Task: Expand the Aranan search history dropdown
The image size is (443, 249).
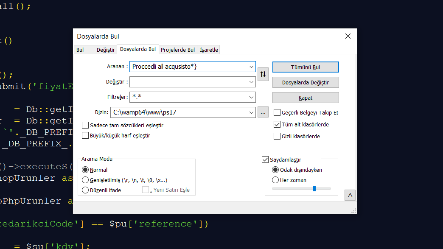Action: [251, 67]
